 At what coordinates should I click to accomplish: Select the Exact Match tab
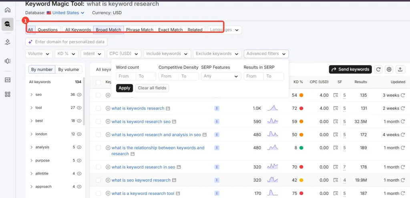tap(171, 30)
